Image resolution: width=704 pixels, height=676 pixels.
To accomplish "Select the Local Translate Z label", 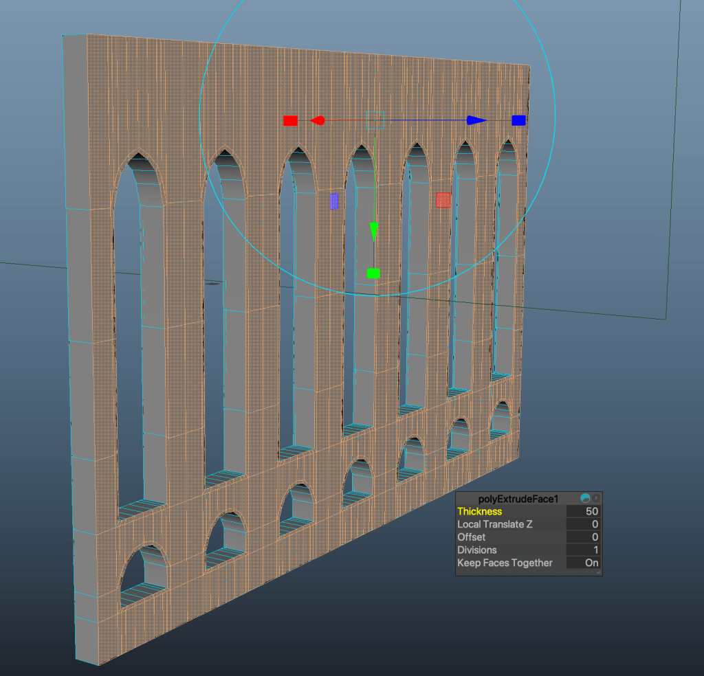I will 495,524.
